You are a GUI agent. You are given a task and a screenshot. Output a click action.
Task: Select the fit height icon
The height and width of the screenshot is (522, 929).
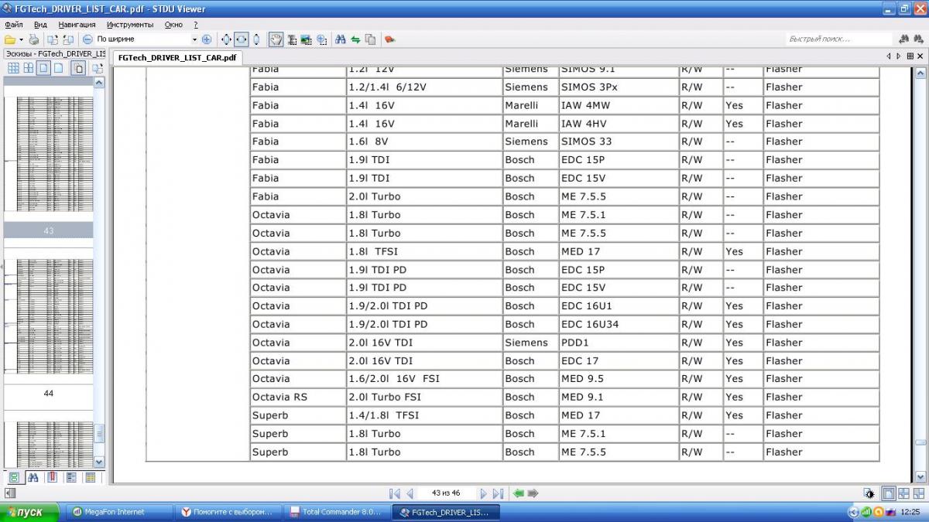tap(256, 39)
